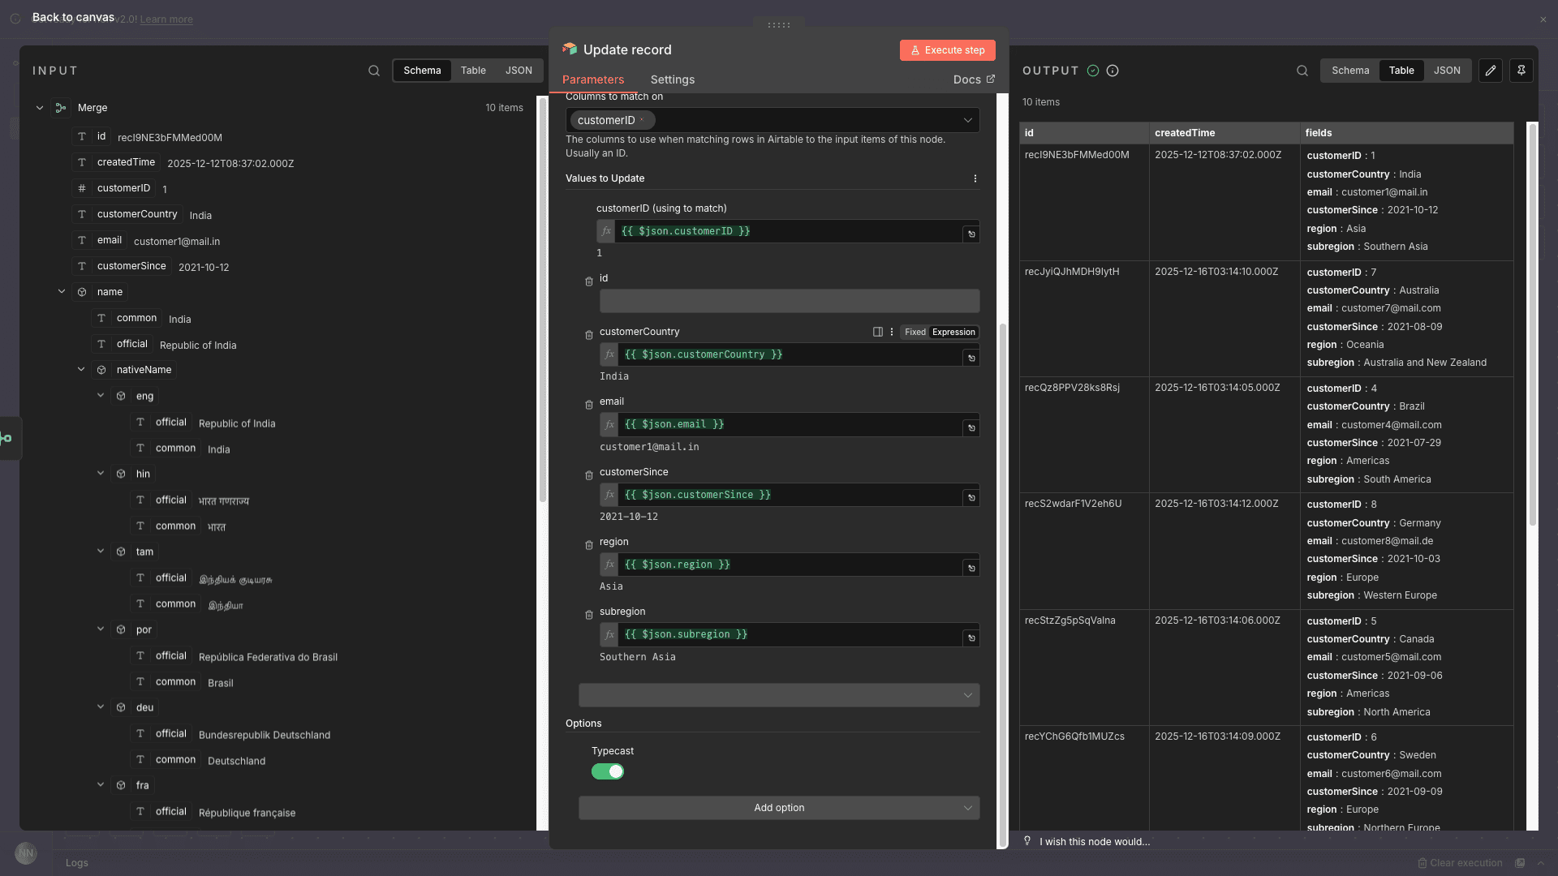
Task: Collapse the hin object
Action: coord(101,474)
